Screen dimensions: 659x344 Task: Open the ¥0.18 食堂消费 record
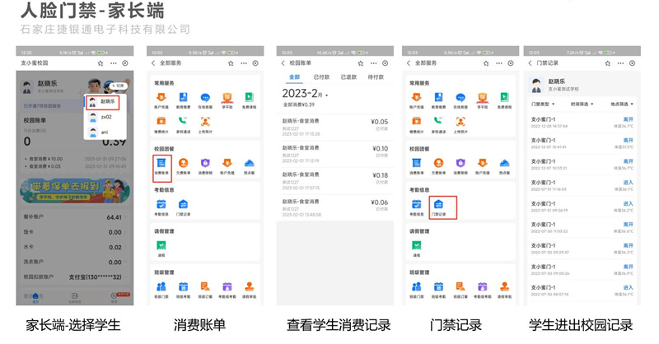tap(335, 181)
